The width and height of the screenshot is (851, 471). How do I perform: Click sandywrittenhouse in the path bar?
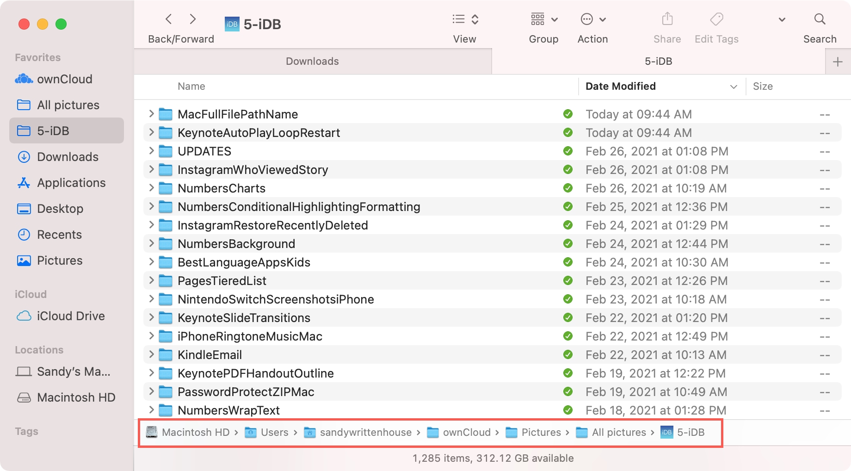[358, 432]
